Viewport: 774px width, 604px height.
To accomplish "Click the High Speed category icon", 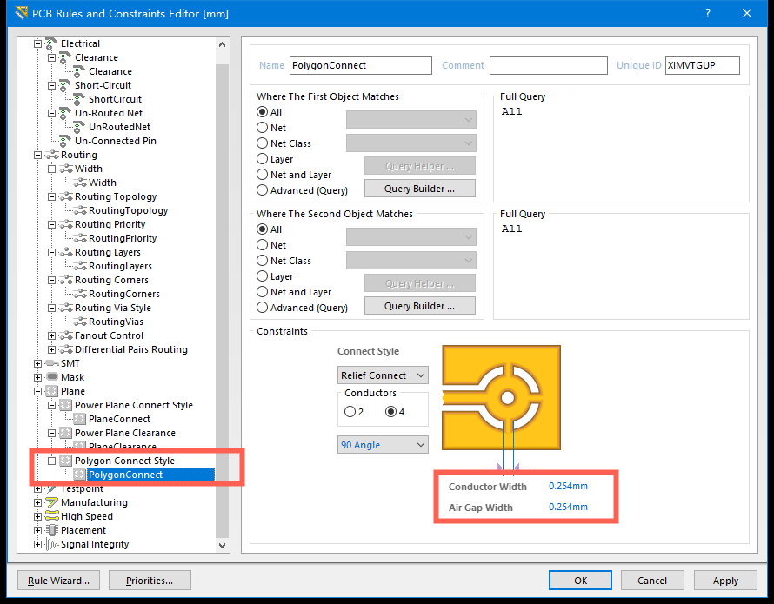I will 51,516.
